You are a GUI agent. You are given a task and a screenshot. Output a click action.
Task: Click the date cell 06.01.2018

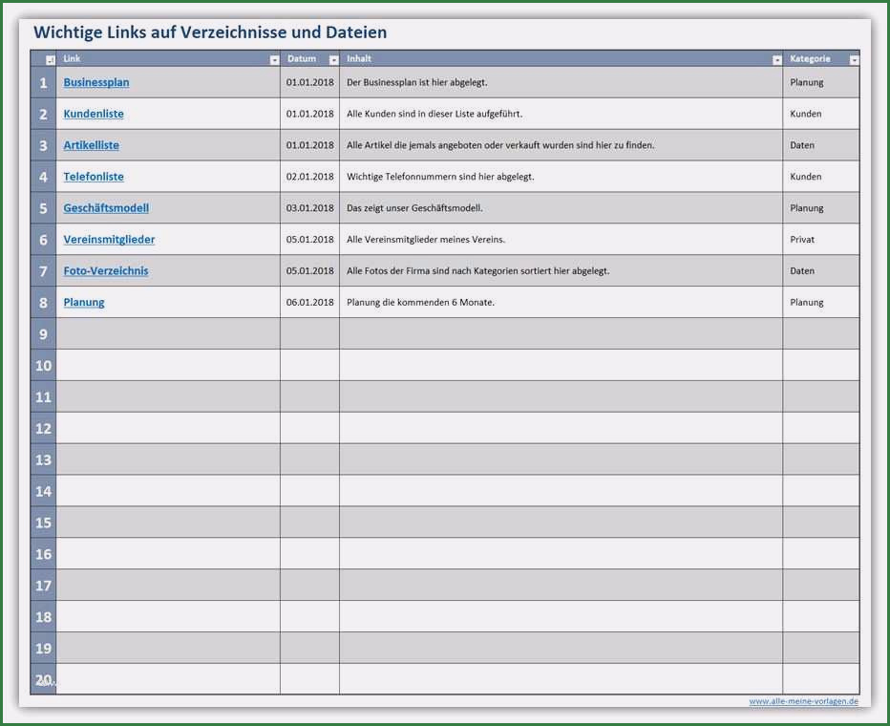309,302
